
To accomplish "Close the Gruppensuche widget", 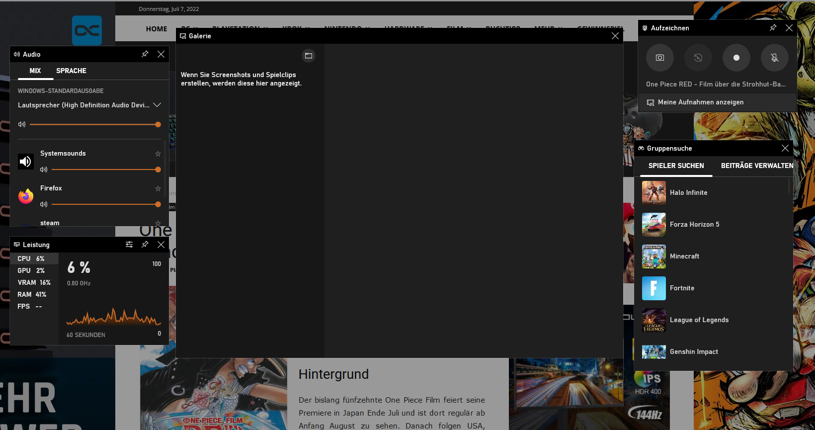I will (785, 148).
